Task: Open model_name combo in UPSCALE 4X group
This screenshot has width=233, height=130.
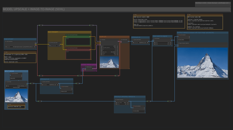Action: click(50, 85)
